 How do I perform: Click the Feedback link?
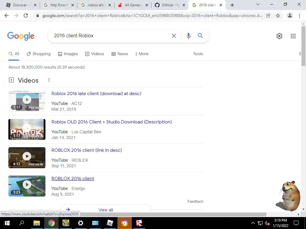(195, 202)
